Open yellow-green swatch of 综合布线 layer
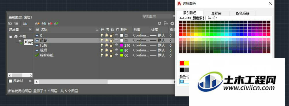 tap(122, 55)
